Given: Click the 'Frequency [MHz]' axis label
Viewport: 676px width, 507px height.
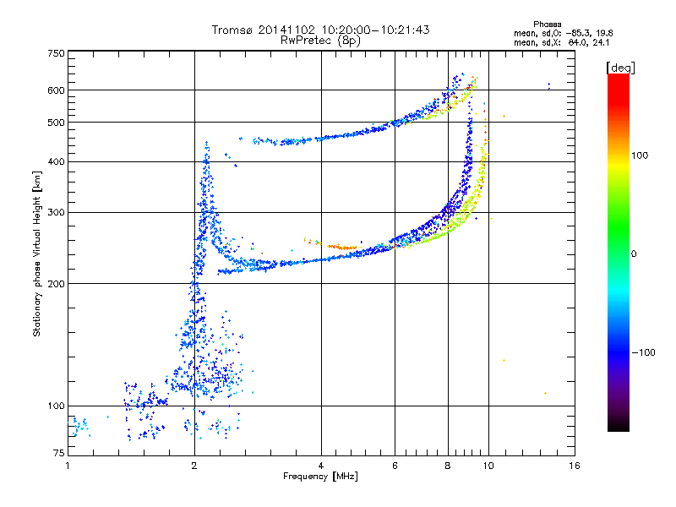Looking at the screenshot, I should pyautogui.click(x=320, y=477).
